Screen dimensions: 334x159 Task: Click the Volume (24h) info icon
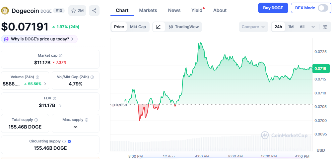coord(37,77)
